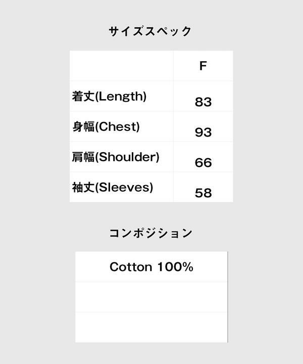Click the 100% text in composition table

pos(175,267)
